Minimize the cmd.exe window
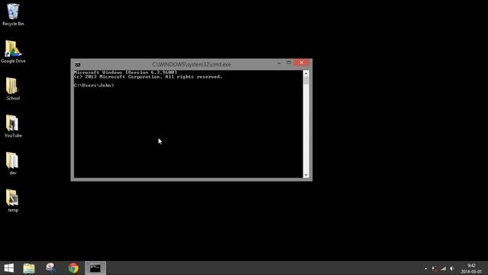 point(279,63)
